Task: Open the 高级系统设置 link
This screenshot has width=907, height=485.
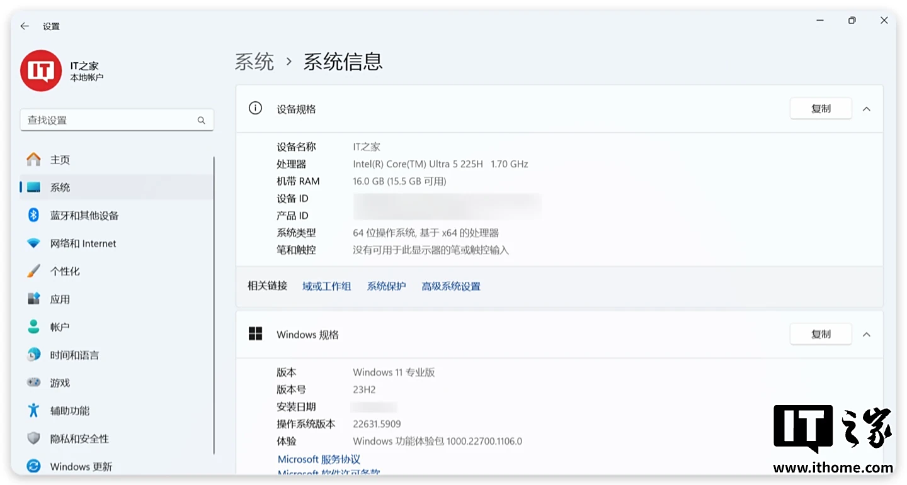Action: pyautogui.click(x=451, y=286)
